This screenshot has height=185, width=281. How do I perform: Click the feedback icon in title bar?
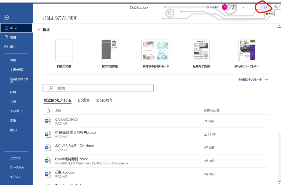point(234,7)
